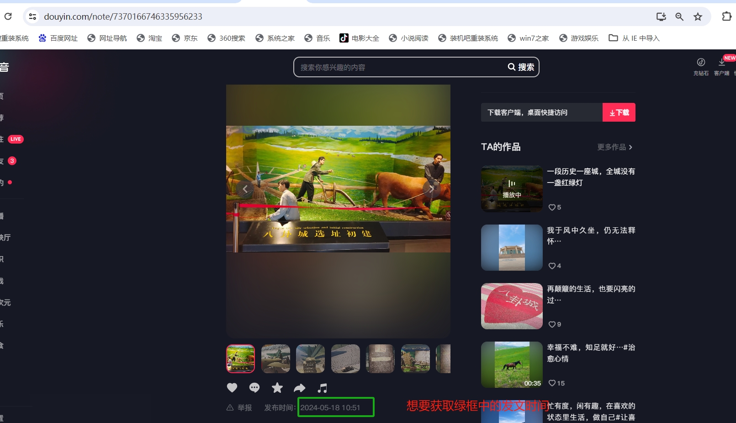Screen dimensions: 736x423
Task: Click the TA的作品 heading
Action: click(x=501, y=147)
